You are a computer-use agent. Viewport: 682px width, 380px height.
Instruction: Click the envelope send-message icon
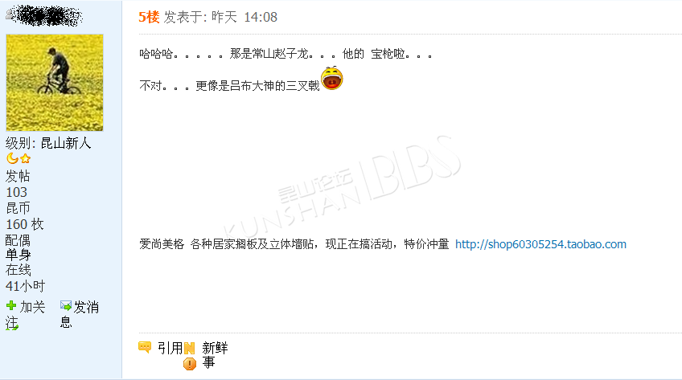click(66, 306)
